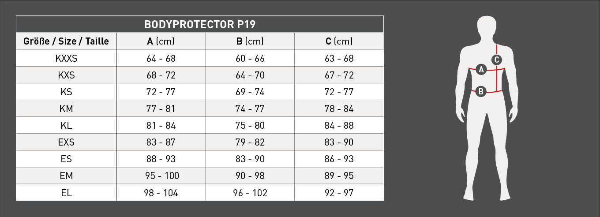
Task: Click the KS size label
Action: click(66, 92)
